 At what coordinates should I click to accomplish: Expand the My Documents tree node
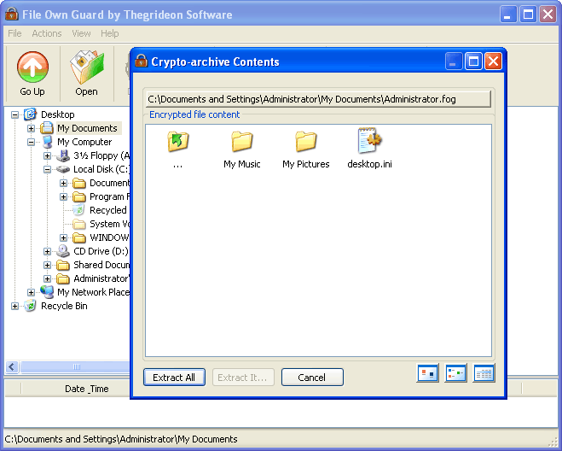point(32,128)
